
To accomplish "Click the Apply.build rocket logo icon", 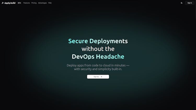I will (3, 3).
